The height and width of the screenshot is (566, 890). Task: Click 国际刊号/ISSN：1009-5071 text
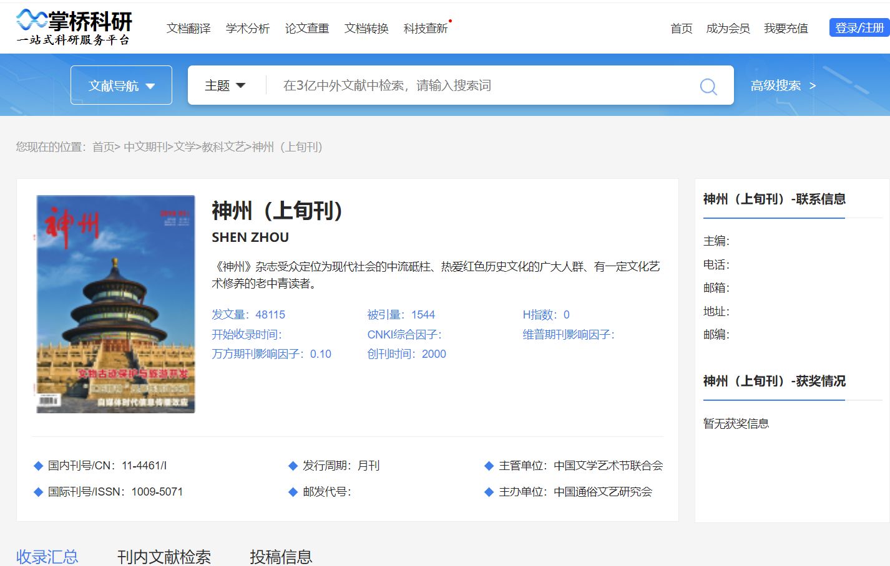pyautogui.click(x=115, y=492)
